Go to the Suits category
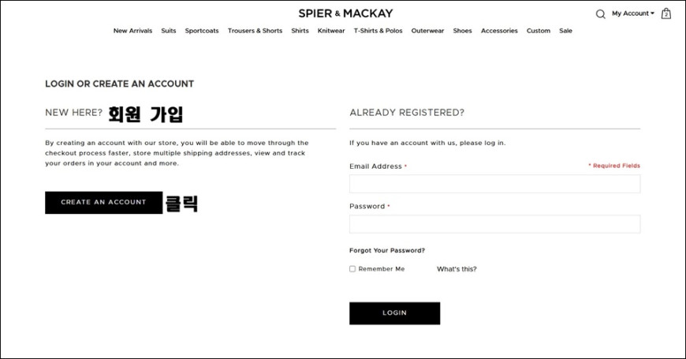Viewport: 686px width, 359px height. pyautogui.click(x=169, y=31)
